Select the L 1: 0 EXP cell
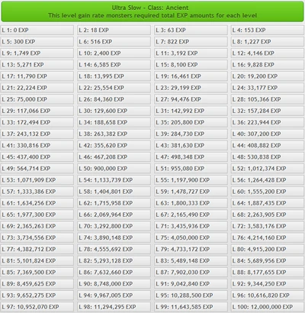 point(37,30)
